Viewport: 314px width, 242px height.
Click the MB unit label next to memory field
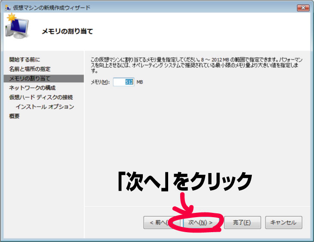coord(139,82)
